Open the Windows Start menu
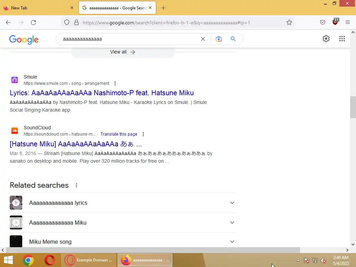356x267 pixels. point(8,260)
